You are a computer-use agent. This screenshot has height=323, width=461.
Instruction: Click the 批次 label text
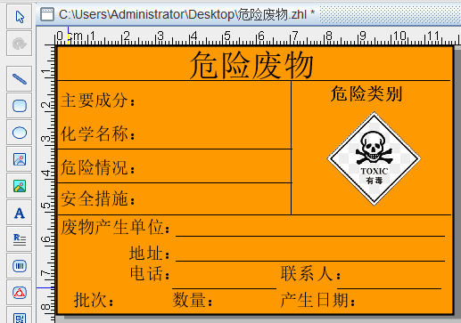pyautogui.click(x=94, y=300)
